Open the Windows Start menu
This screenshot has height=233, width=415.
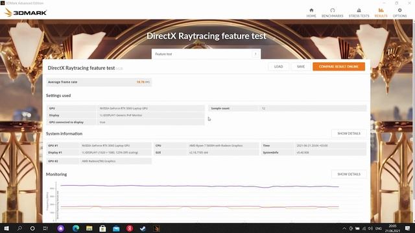[6, 228]
